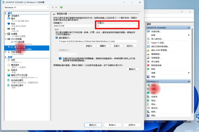Click 删除 under Windows 11 actions
Screen dimensions: 199x132
point(154,112)
